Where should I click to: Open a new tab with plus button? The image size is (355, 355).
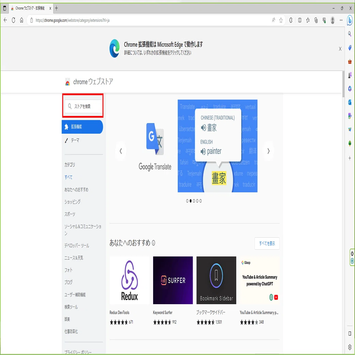tap(56, 9)
